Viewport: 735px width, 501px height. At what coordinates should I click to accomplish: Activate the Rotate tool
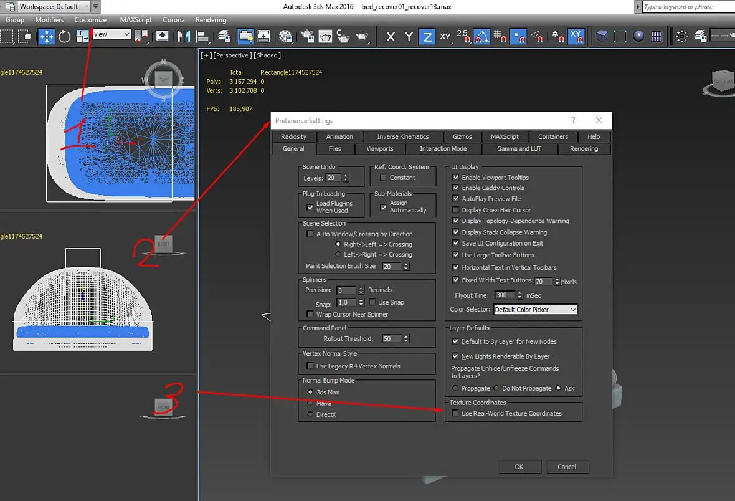[x=65, y=36]
